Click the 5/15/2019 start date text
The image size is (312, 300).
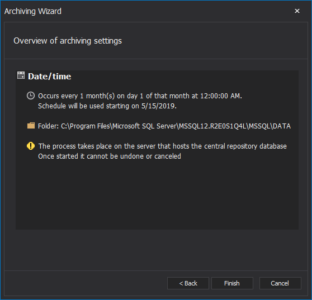(159, 106)
